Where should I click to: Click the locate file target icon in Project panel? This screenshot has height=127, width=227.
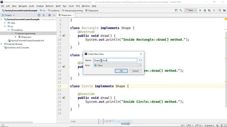pyautogui.click(x=39, y=15)
